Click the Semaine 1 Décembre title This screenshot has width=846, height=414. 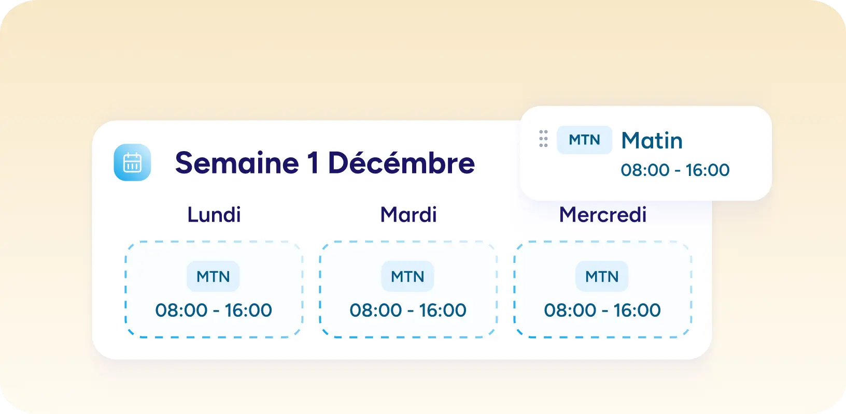[325, 162]
